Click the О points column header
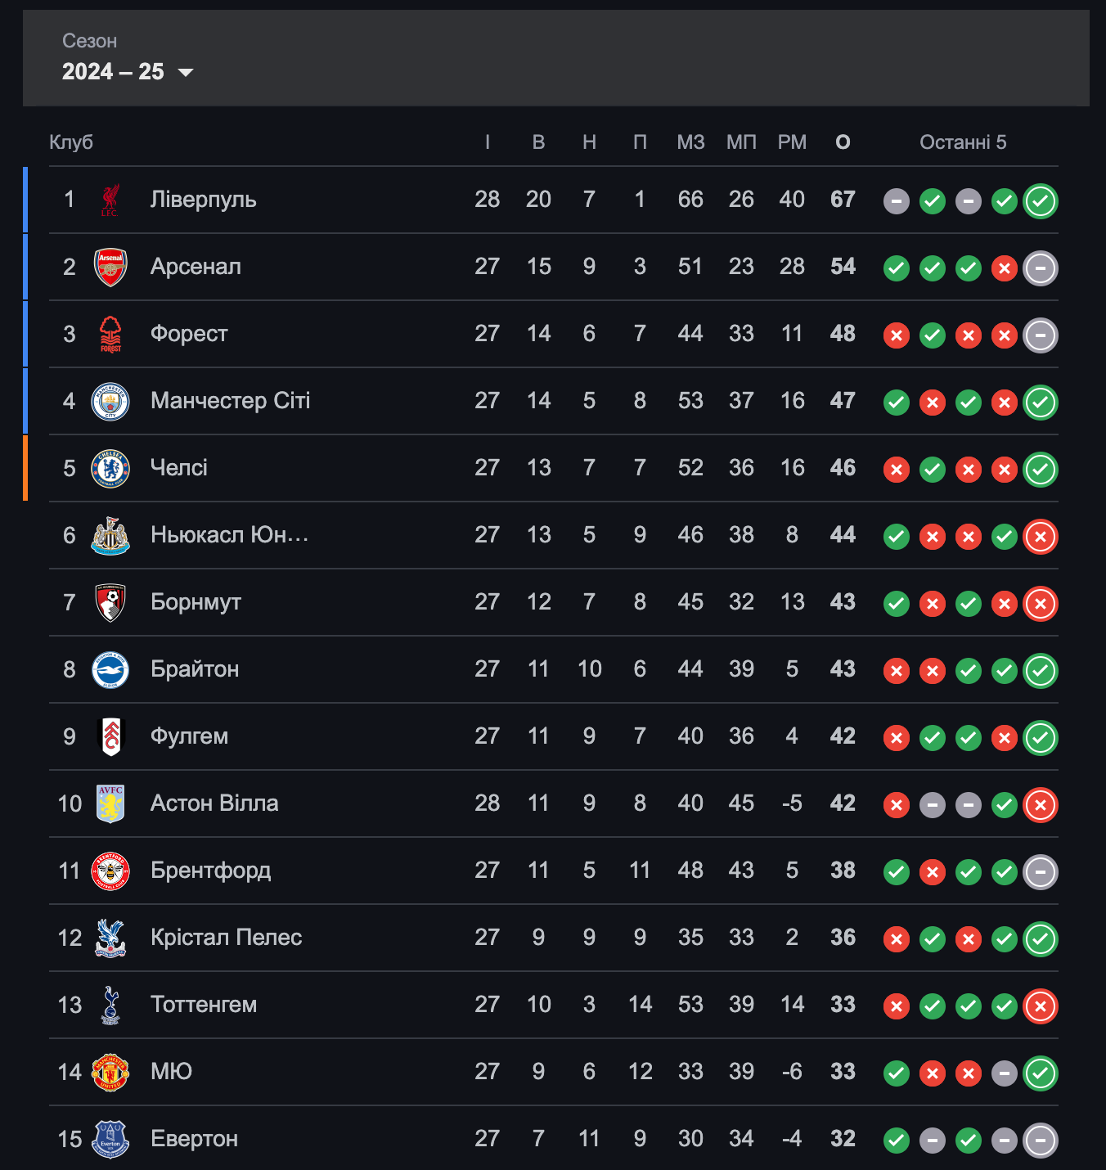Viewport: 1106px width, 1170px height. (x=843, y=142)
